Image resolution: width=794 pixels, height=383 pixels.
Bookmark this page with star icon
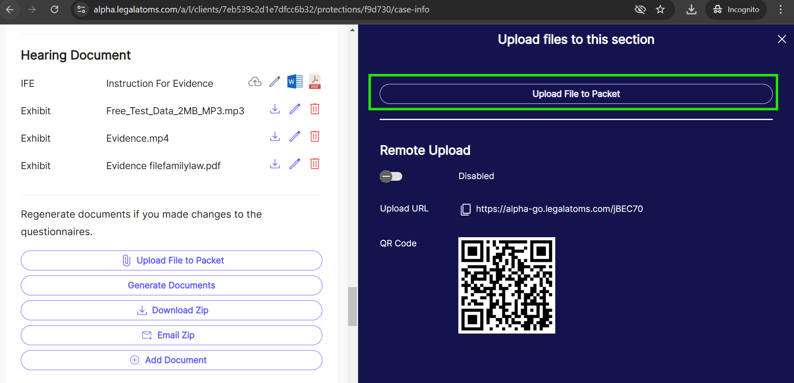pos(660,9)
